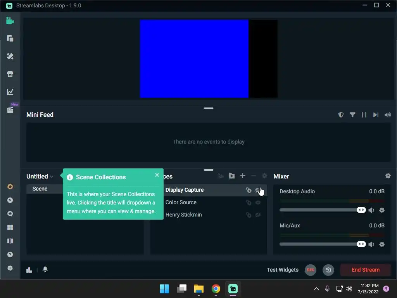Toggle visibility of Display Capture source

coord(258,190)
